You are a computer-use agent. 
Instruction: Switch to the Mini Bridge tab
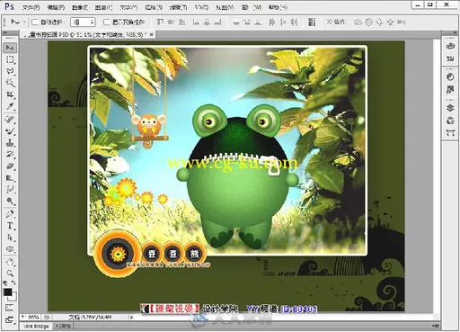(37, 326)
